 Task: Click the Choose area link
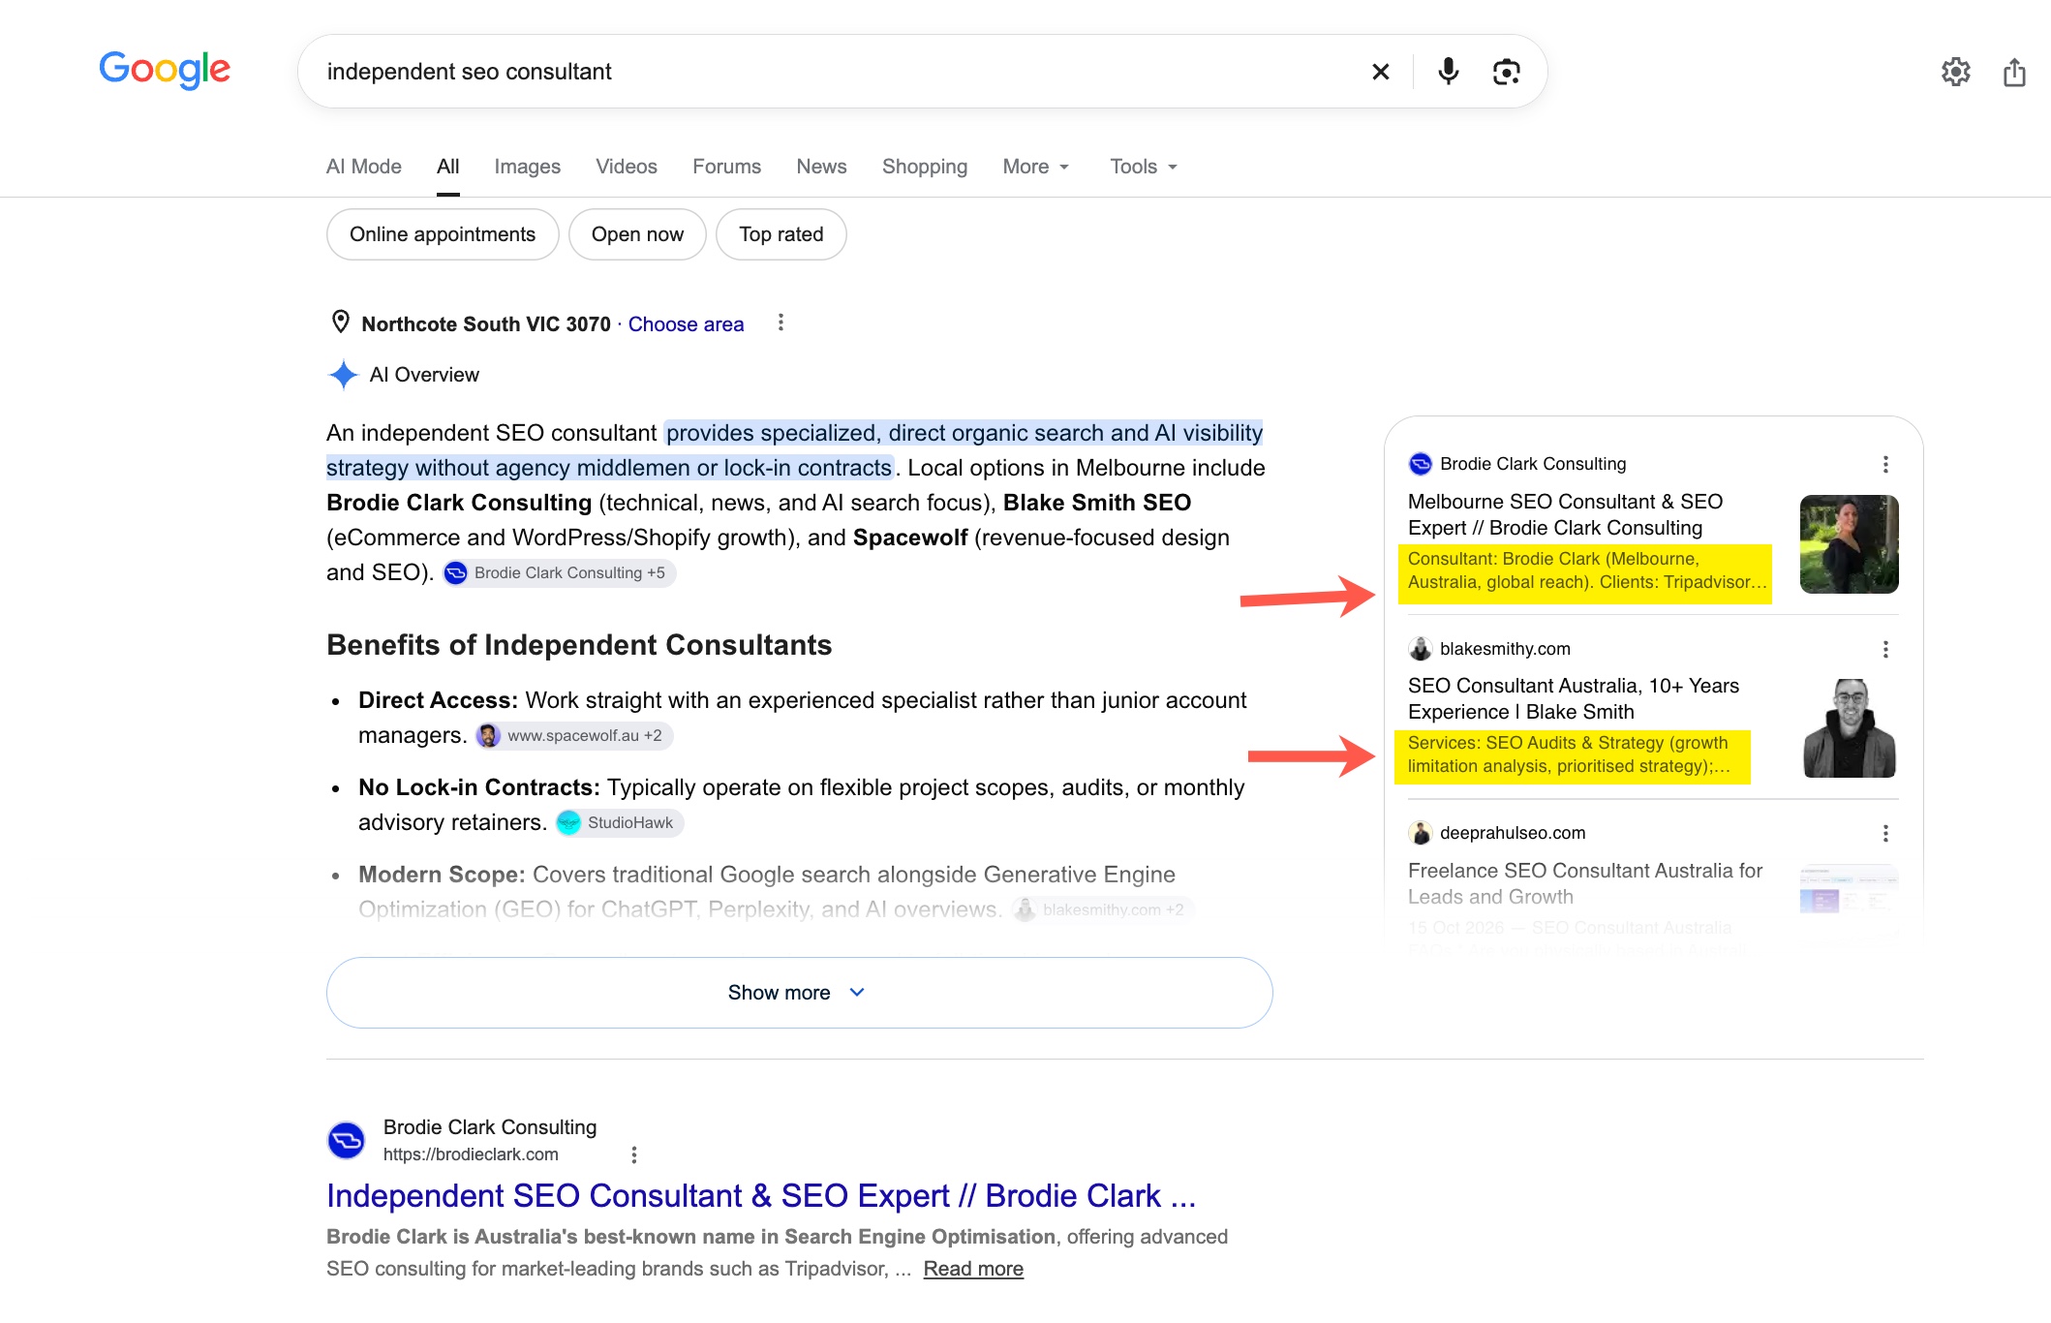tap(687, 324)
